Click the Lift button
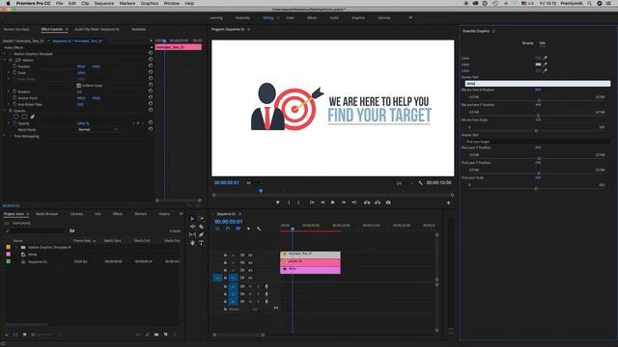This screenshot has height=347, width=618. point(367,202)
